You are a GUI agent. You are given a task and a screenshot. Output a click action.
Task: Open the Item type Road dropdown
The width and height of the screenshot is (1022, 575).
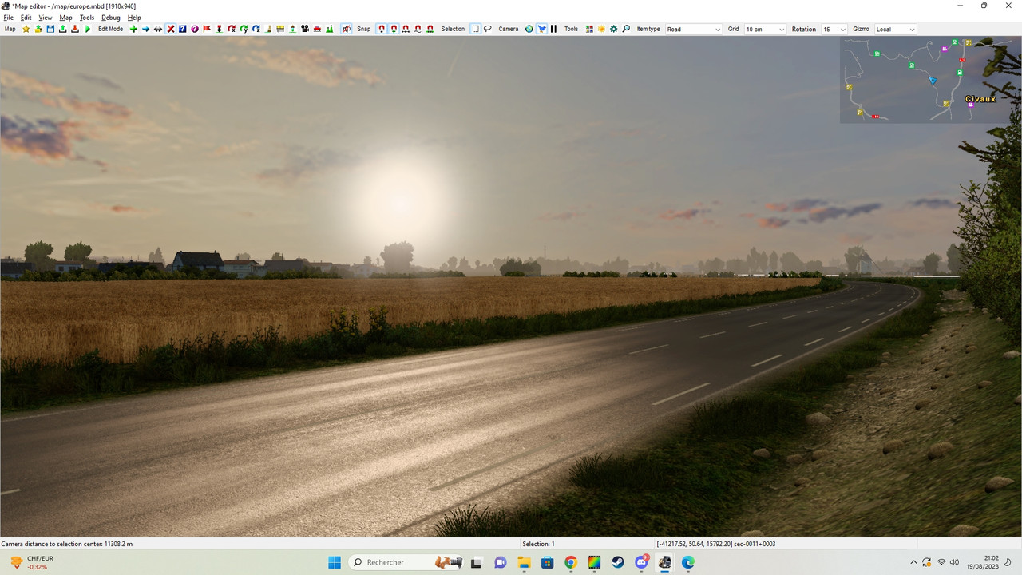pos(693,29)
